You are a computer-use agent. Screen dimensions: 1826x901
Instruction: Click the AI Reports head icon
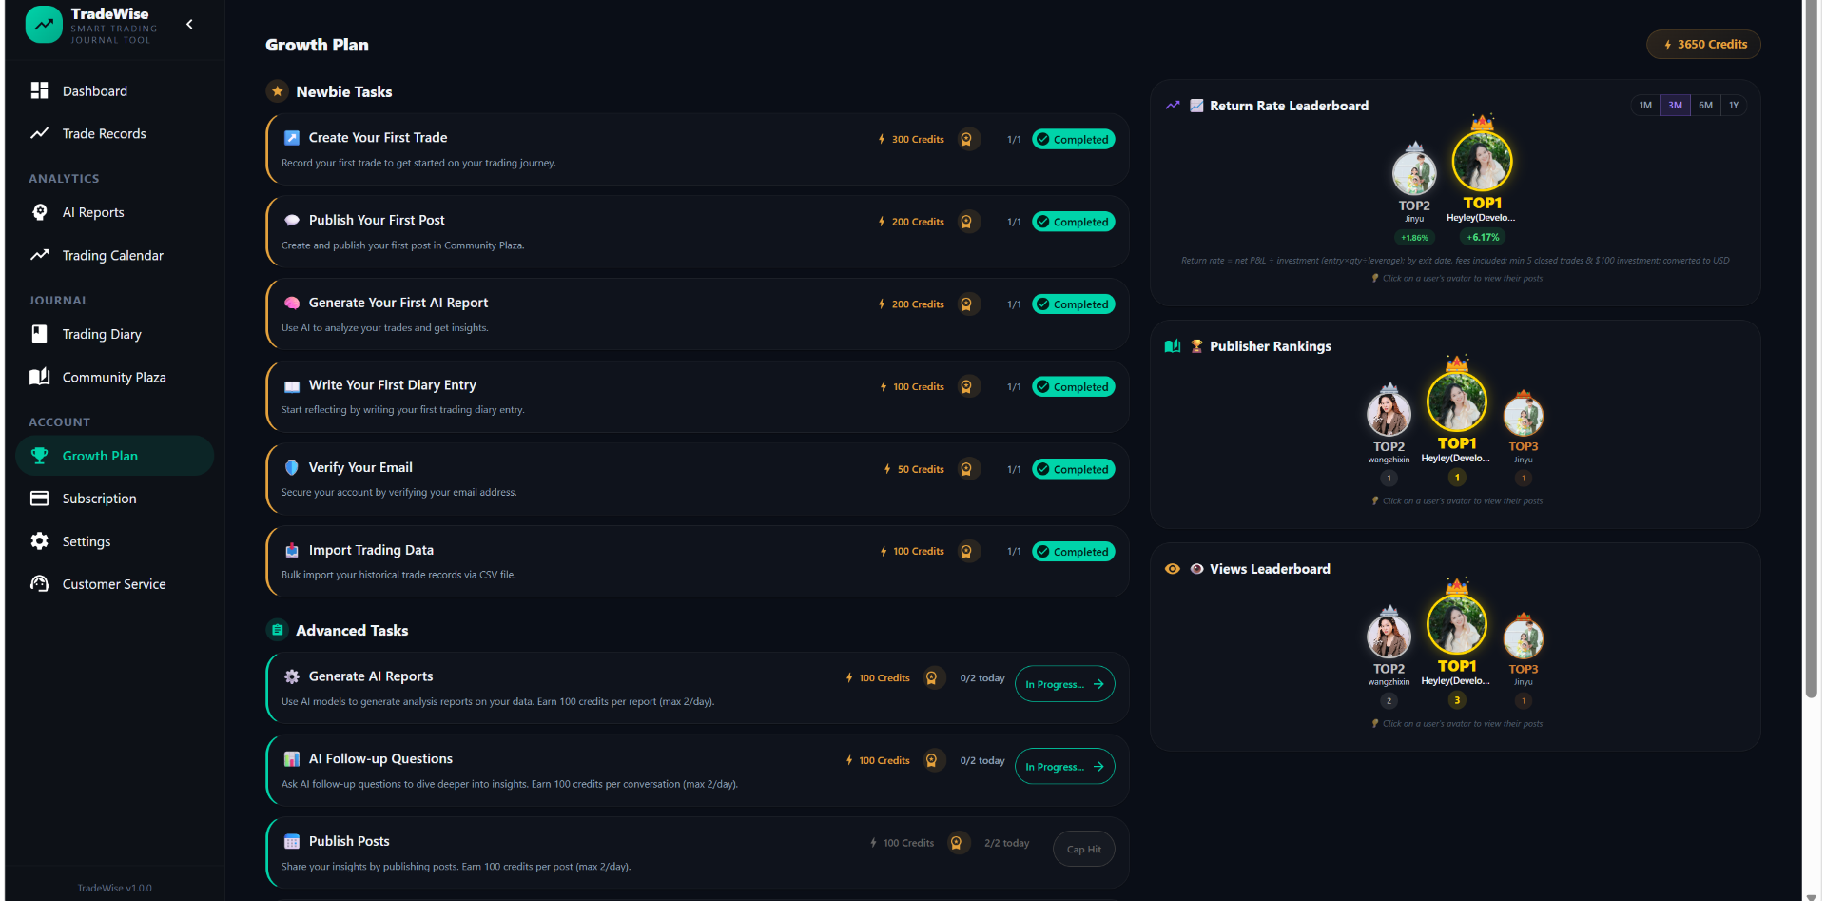(x=39, y=212)
